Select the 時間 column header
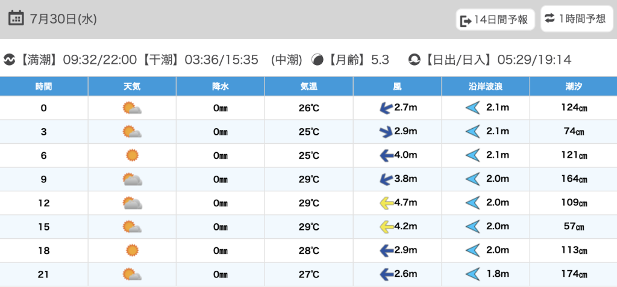 tap(43, 87)
